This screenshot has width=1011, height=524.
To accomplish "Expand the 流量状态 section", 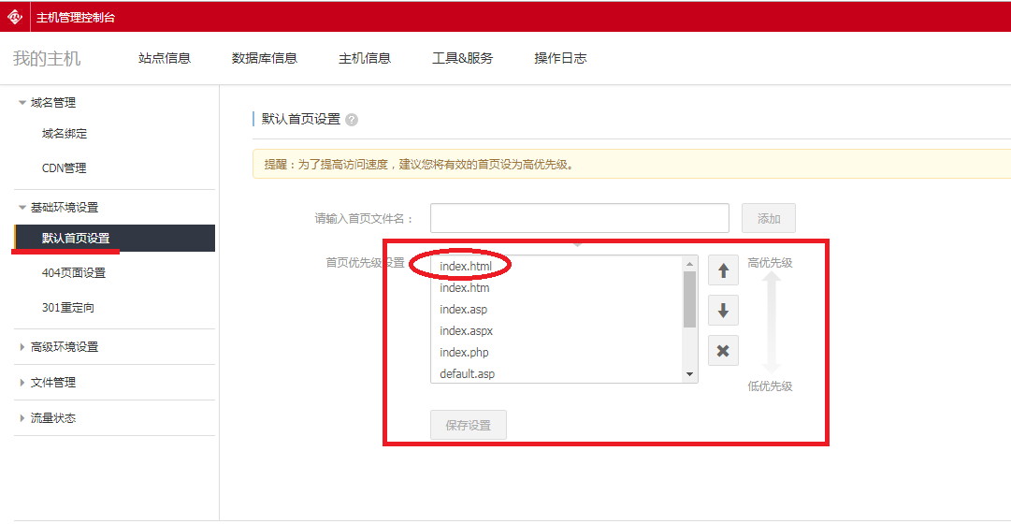I will (x=22, y=418).
